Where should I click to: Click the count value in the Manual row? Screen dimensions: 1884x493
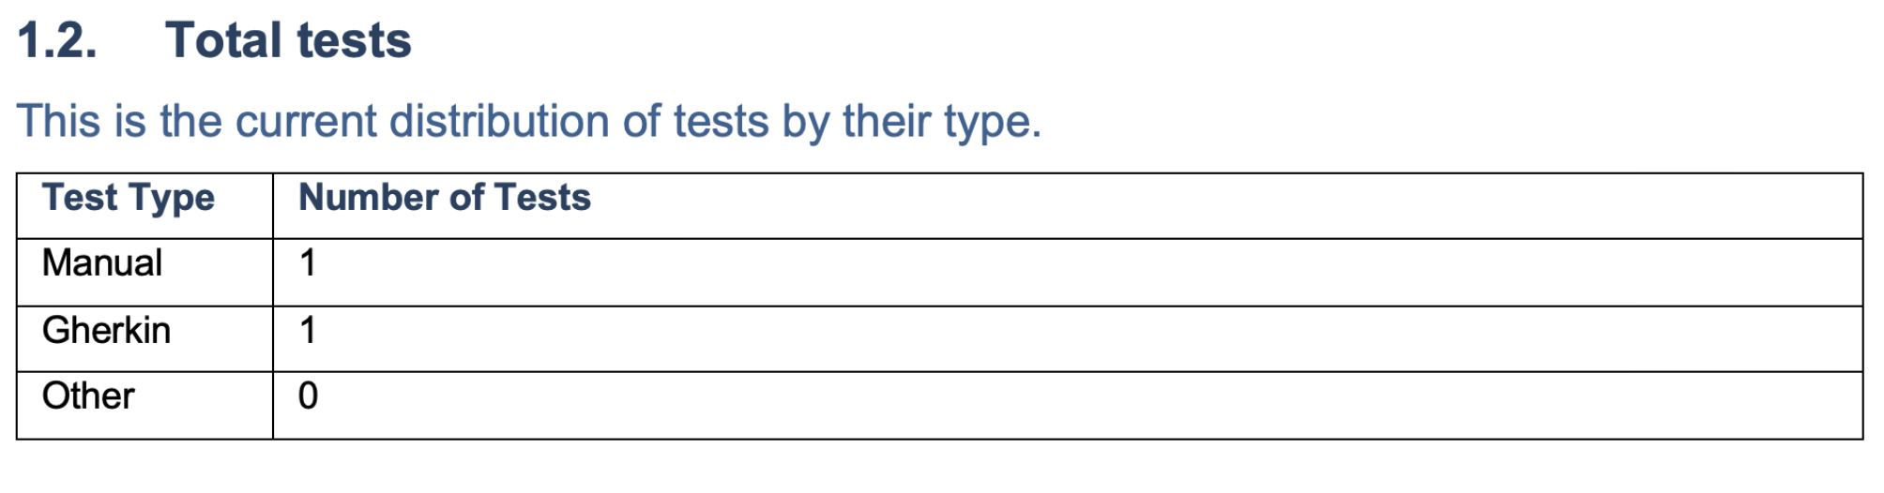pyautogui.click(x=308, y=263)
